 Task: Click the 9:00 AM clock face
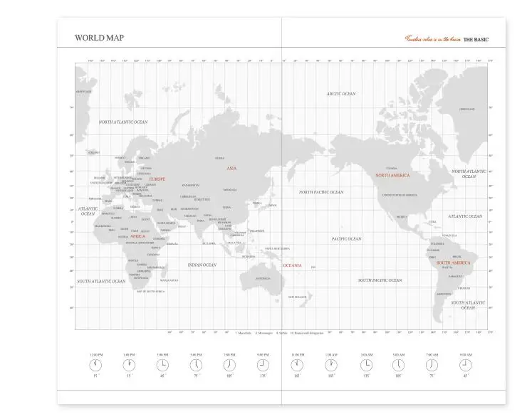click(x=466, y=365)
